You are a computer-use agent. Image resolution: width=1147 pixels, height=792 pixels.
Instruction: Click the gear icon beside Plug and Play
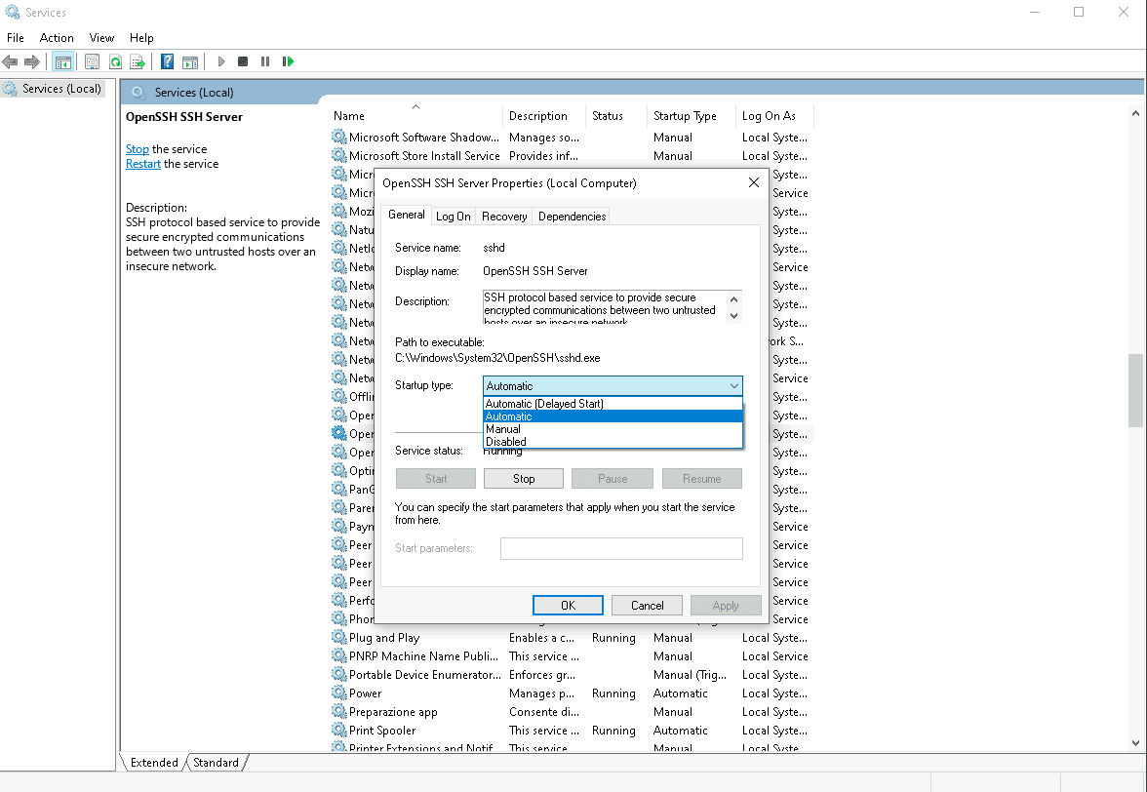(x=338, y=637)
